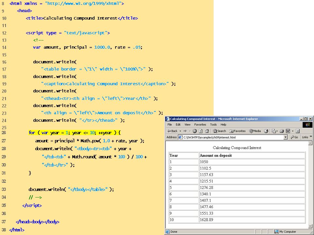Click the Discuss notepad toolbar icon
The image size is (314, 235).
tap(298, 131)
